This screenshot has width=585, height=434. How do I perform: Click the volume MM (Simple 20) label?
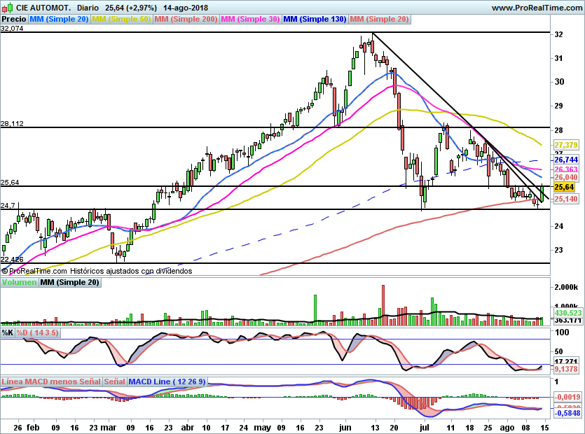[x=70, y=282]
